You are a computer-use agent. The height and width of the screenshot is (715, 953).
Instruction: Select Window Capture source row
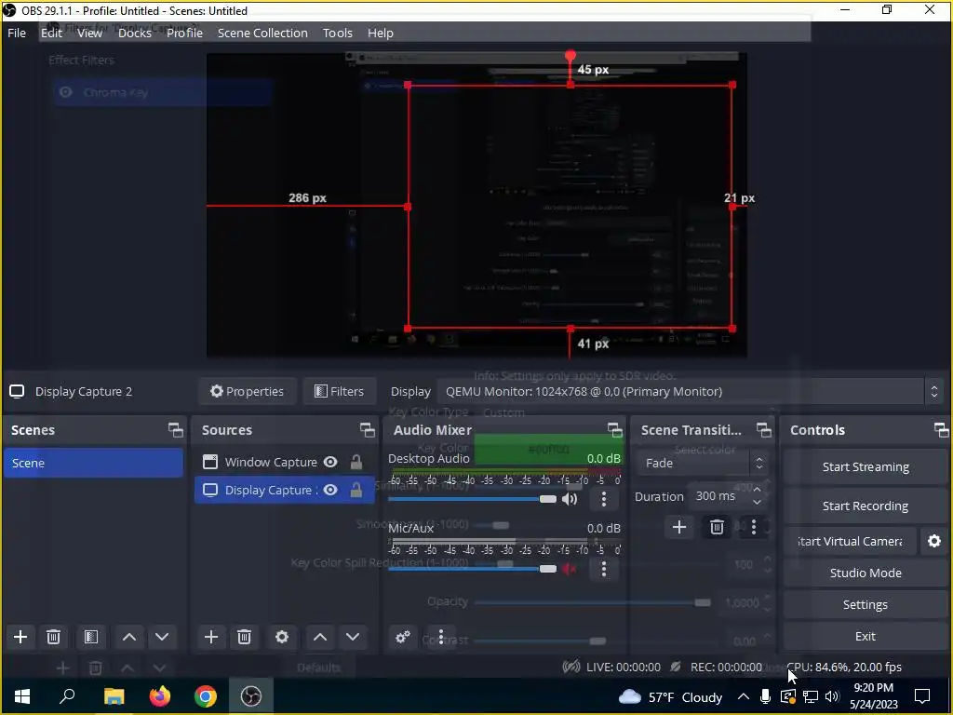[x=284, y=462]
